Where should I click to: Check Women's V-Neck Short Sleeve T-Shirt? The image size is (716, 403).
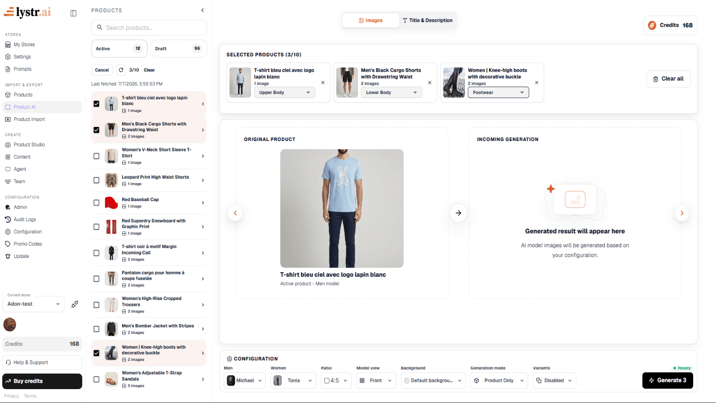(x=96, y=156)
